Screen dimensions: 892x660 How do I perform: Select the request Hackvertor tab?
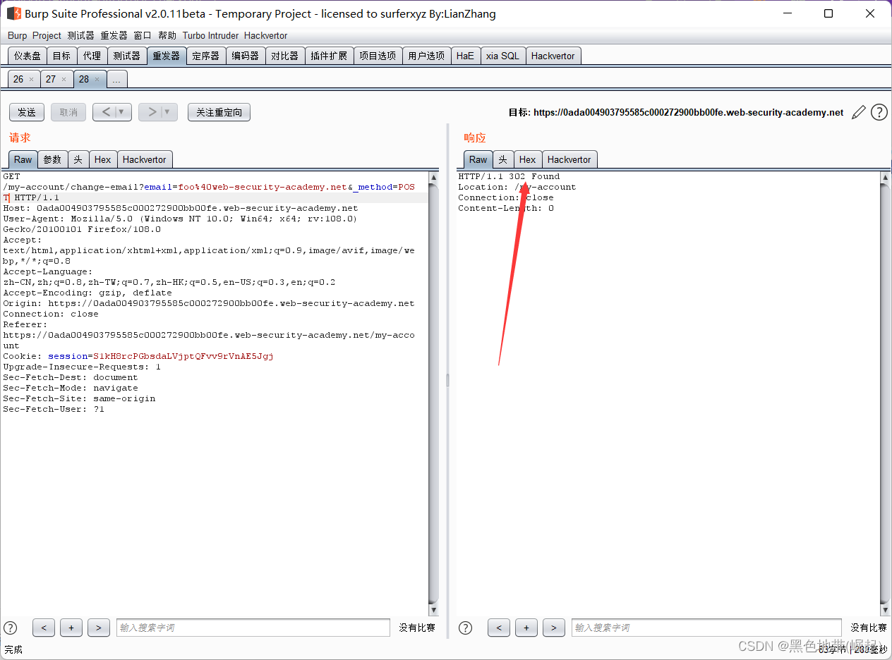[x=145, y=159]
